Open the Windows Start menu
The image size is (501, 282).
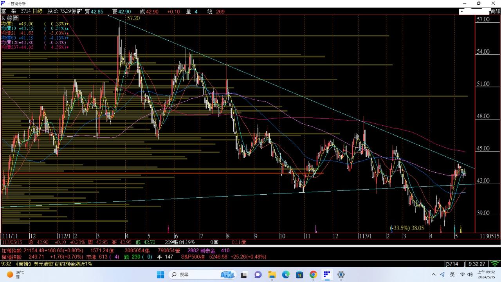click(x=160, y=275)
